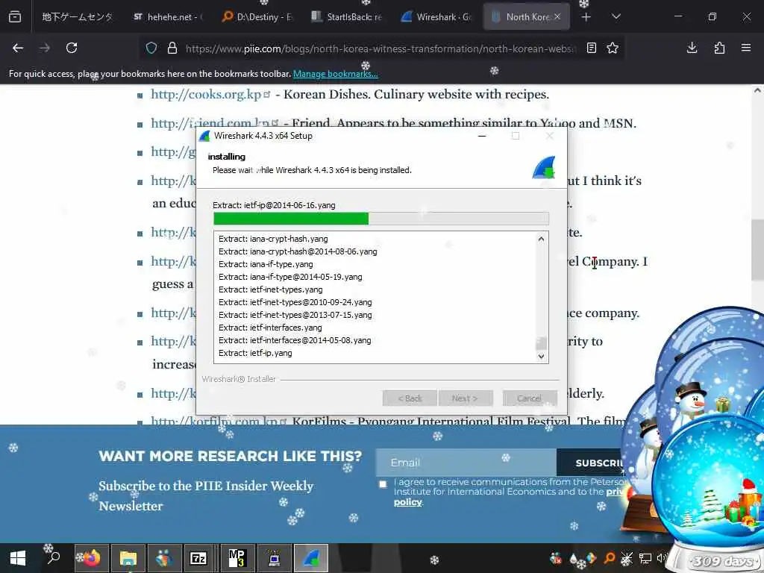Click the Manage bookmarks link
Image resolution: width=764 pixels, height=573 pixels.
[x=335, y=74]
